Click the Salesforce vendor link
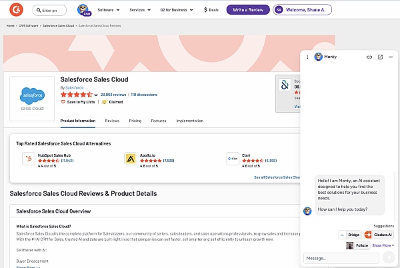The width and height of the screenshot is (400, 268). [x=75, y=88]
